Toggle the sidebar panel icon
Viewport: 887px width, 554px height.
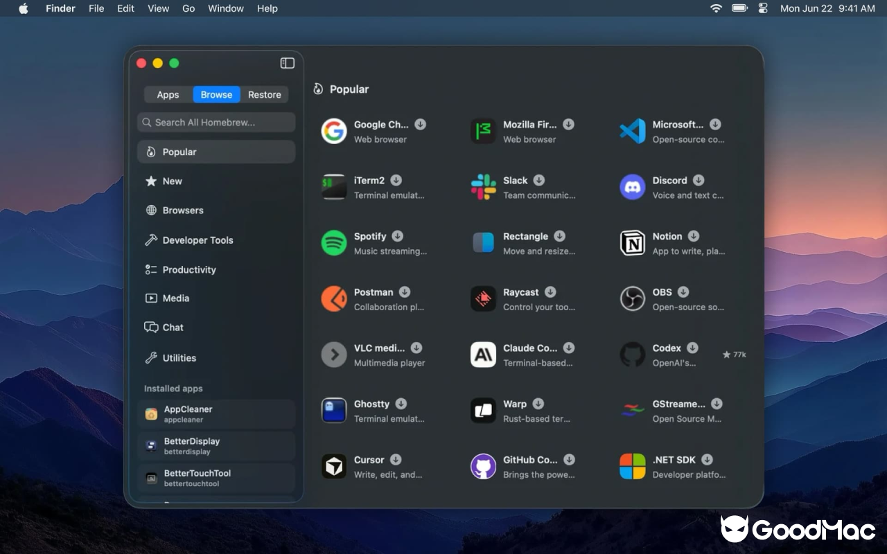tap(288, 63)
